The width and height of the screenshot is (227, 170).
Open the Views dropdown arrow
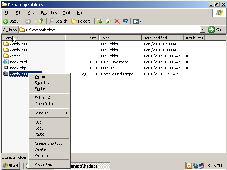point(140,21)
